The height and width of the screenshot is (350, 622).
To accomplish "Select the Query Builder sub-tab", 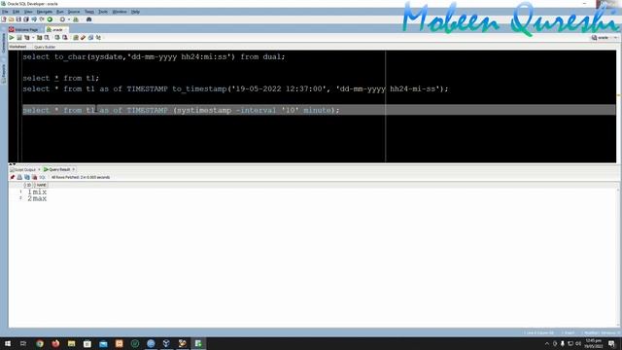I will [x=45, y=47].
